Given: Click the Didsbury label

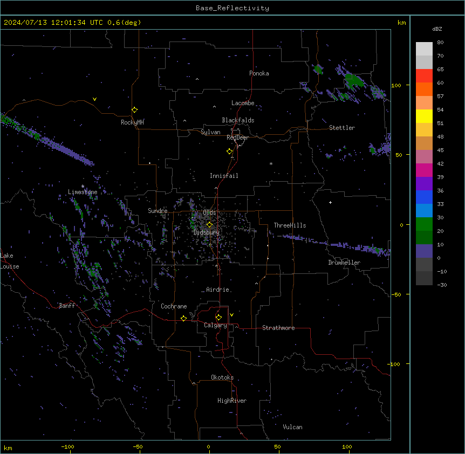Looking at the screenshot, I should pyautogui.click(x=207, y=232).
